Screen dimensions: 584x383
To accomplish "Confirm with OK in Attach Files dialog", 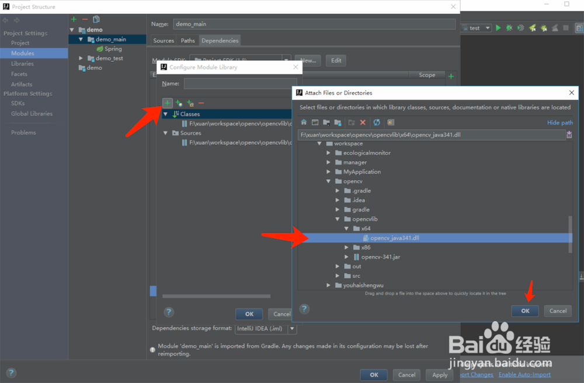I will pyautogui.click(x=525, y=311).
